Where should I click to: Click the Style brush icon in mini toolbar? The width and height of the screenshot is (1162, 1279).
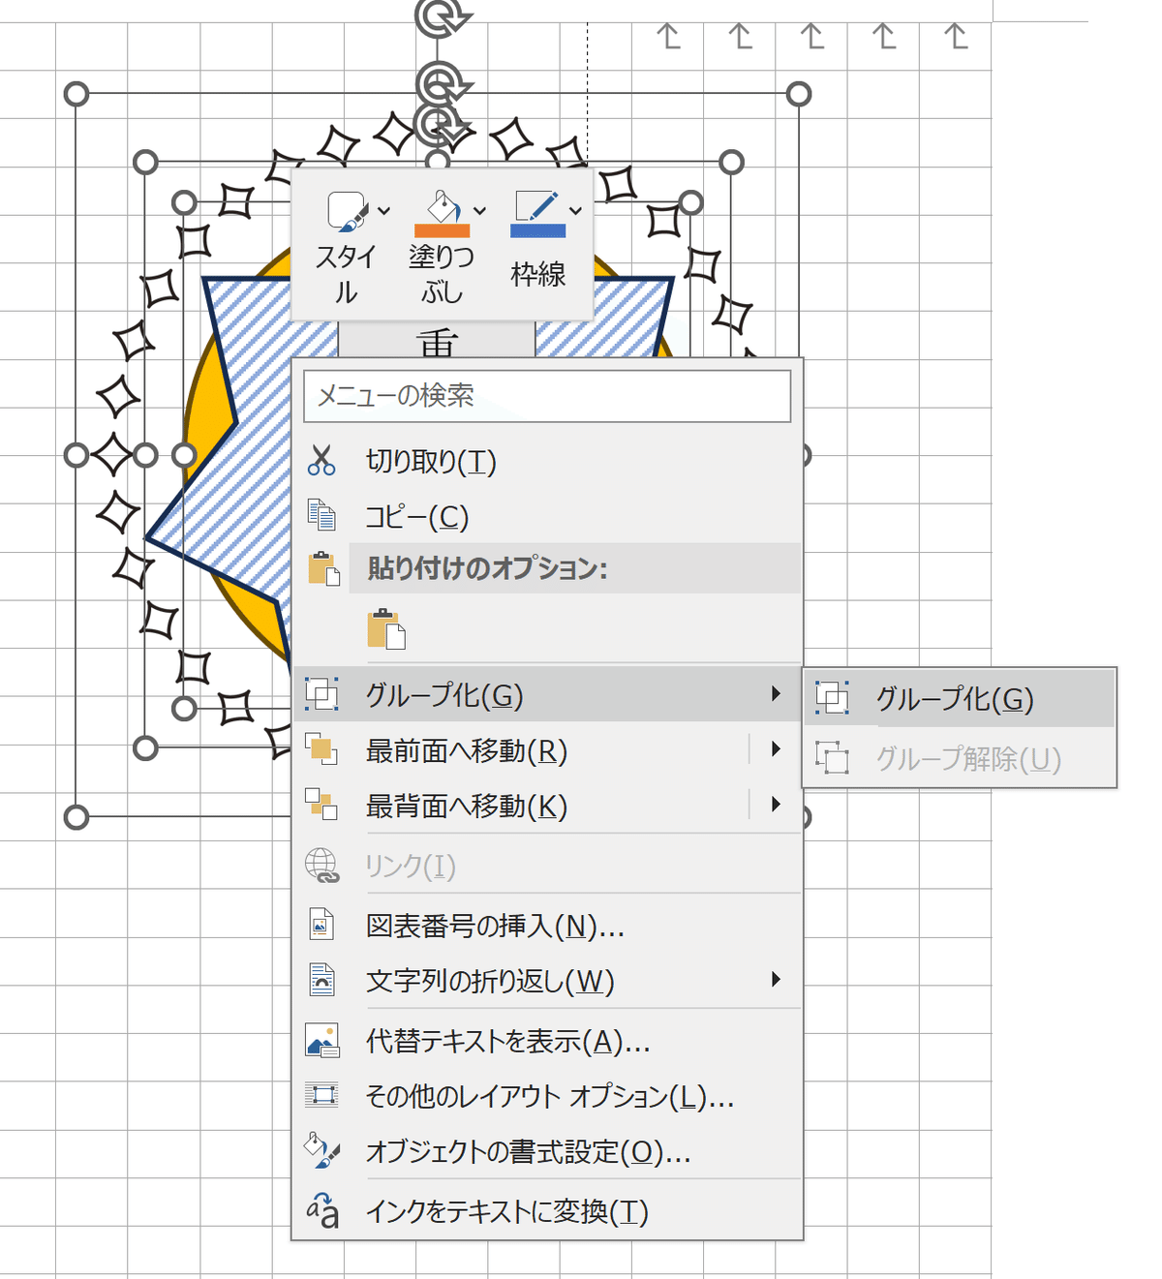[x=347, y=210]
